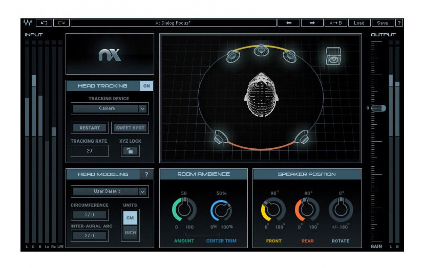Copy setup A to B
The width and height of the screenshot is (424, 268).
(336, 23)
